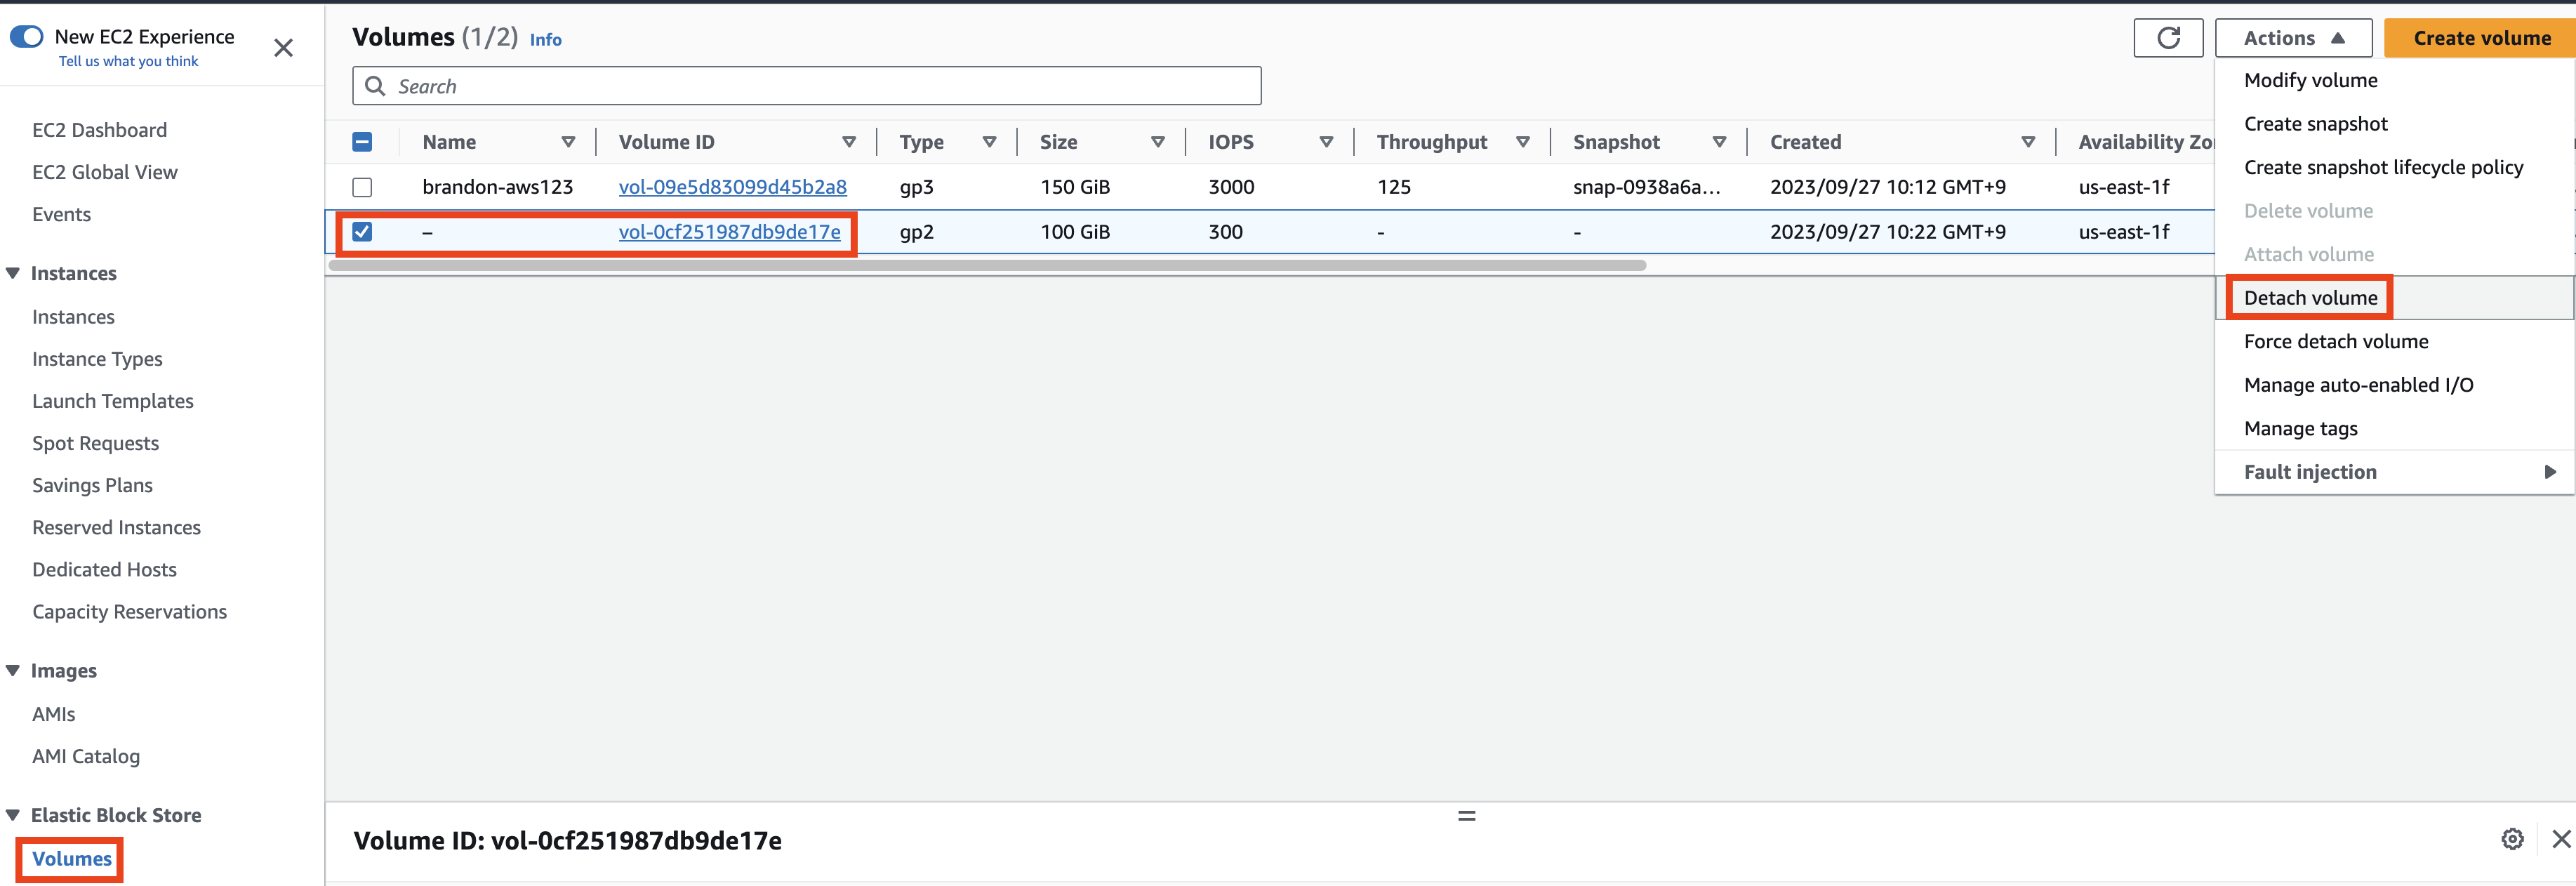The image size is (2576, 886).
Task: Click the 2023/09/27 10:22 GMT+9 cell
Action: pyautogui.click(x=1887, y=232)
